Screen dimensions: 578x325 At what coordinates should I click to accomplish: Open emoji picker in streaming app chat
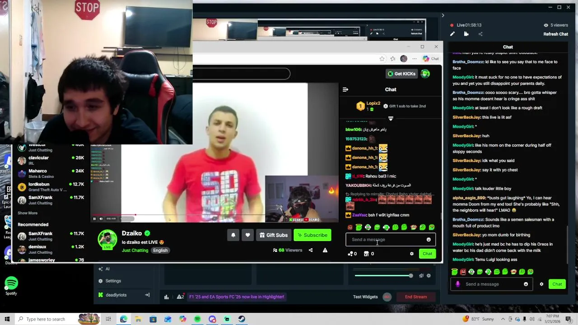pos(526,284)
